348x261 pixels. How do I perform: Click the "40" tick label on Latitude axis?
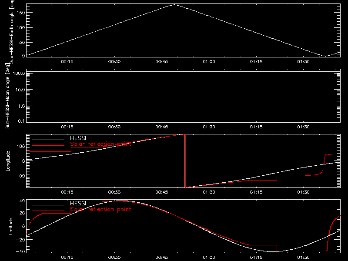22,201
